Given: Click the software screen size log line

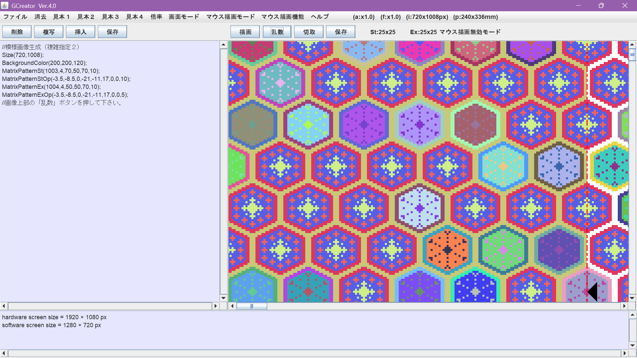Looking at the screenshot, I should click(51, 325).
